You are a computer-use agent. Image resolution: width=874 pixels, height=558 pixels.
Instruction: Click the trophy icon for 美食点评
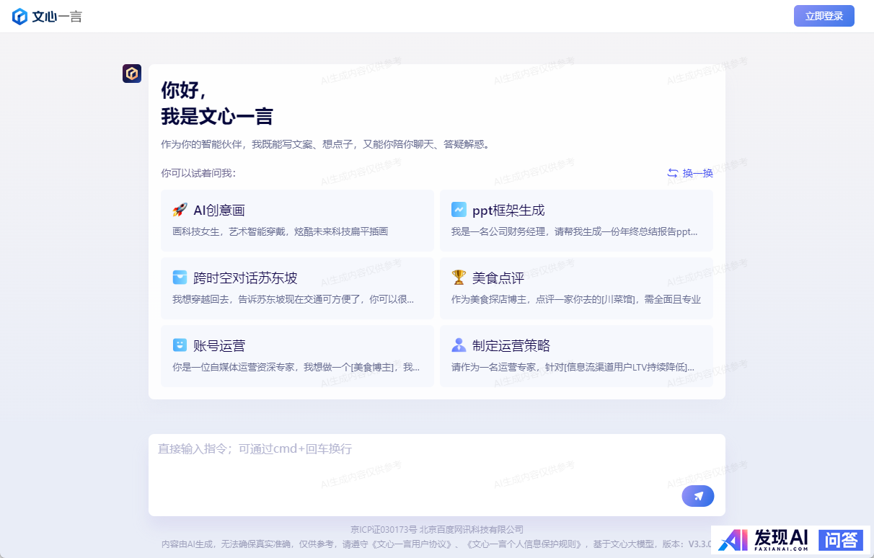click(459, 278)
